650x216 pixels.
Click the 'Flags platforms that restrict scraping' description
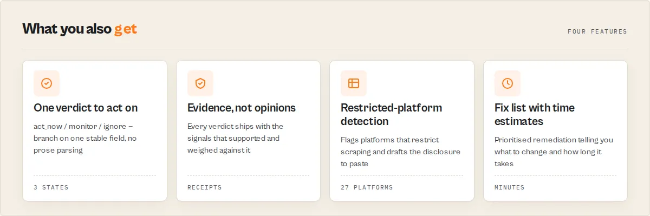tap(400, 152)
